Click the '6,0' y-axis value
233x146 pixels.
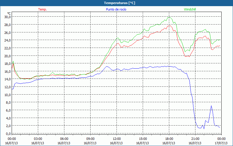coord(8,110)
